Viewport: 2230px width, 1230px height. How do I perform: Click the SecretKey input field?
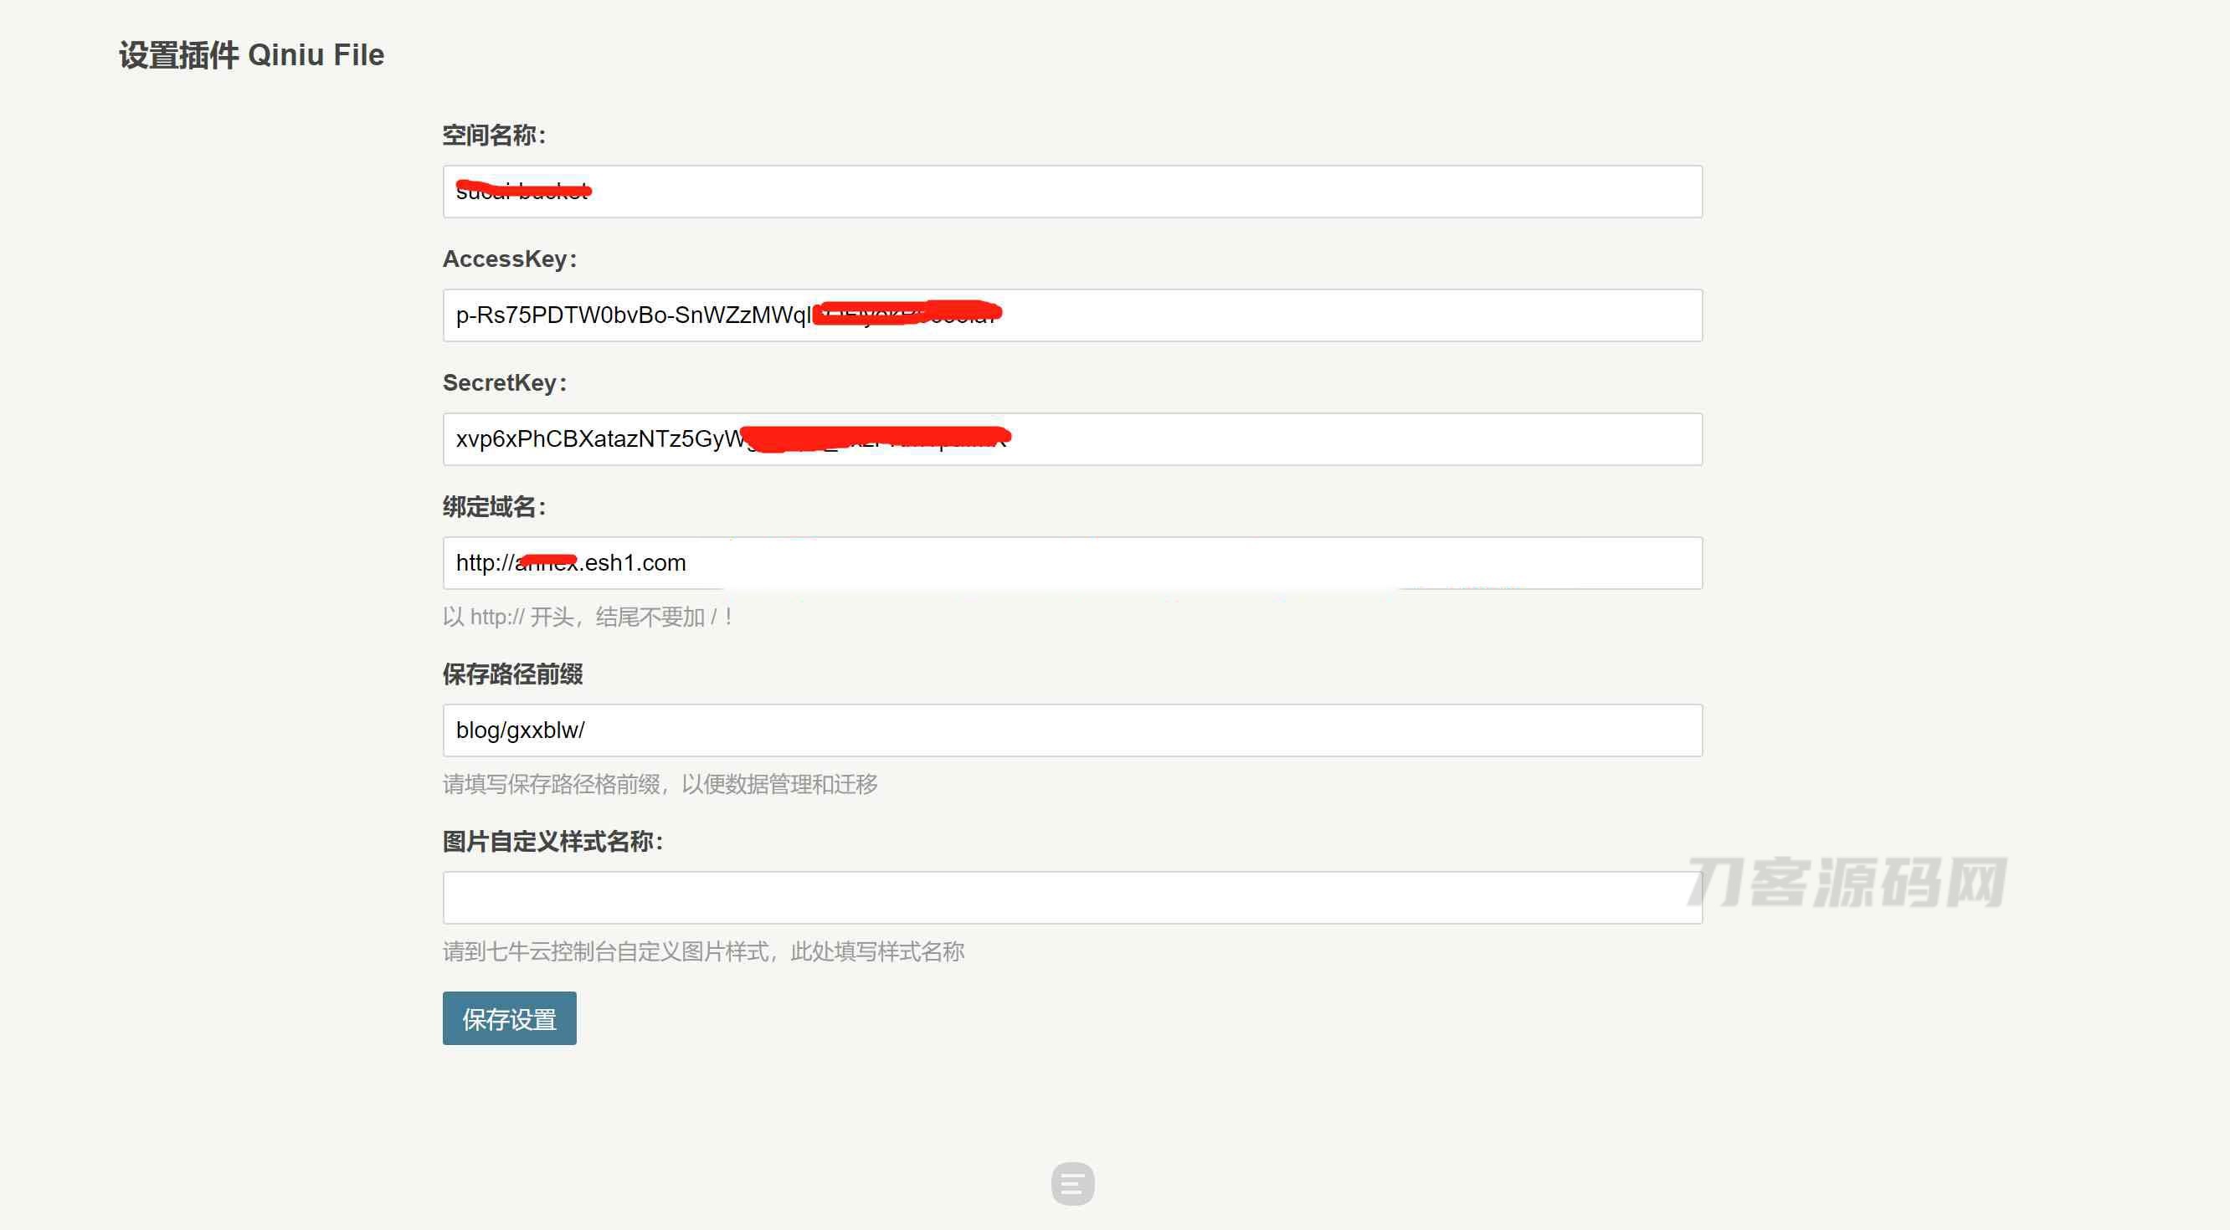coord(1071,438)
